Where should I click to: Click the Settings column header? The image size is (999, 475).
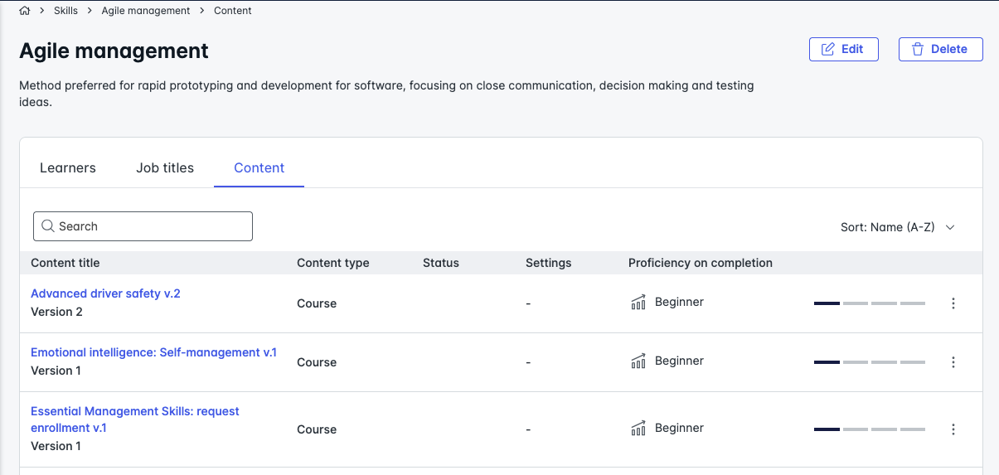tap(549, 263)
